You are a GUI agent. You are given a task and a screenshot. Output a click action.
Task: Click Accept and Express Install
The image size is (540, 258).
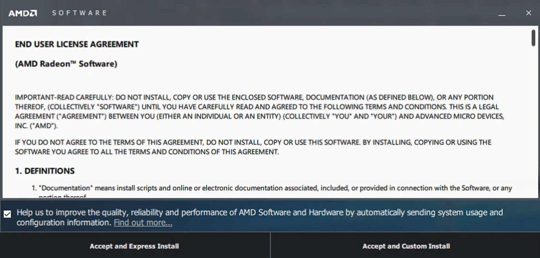[x=134, y=246]
